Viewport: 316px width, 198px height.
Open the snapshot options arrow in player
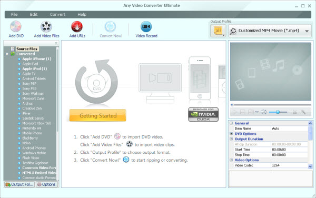click(x=257, y=112)
